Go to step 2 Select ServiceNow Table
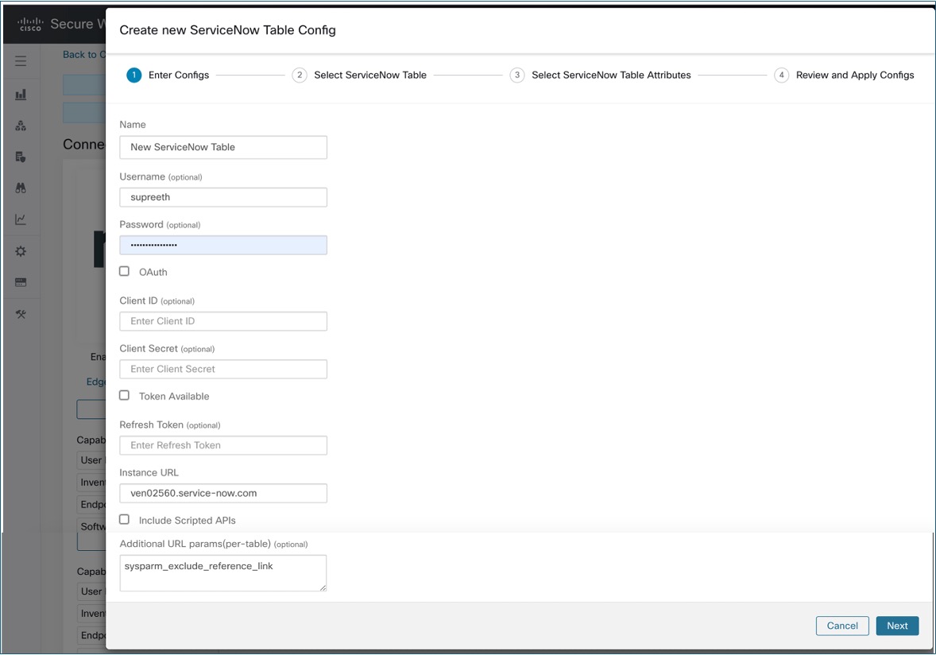This screenshot has height=655, width=936. (359, 76)
